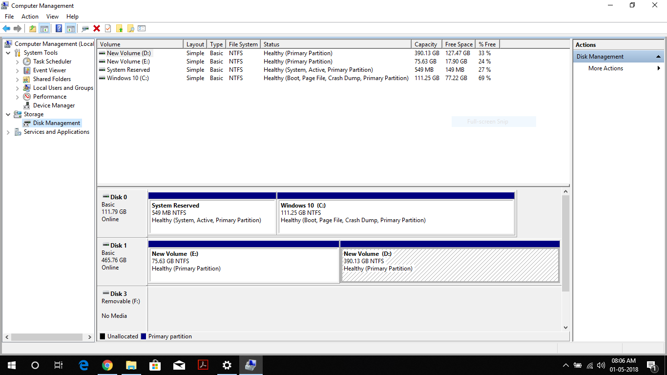The height and width of the screenshot is (375, 667).
Task: Click disk view scrollbar up arrow
Action: [x=566, y=192]
